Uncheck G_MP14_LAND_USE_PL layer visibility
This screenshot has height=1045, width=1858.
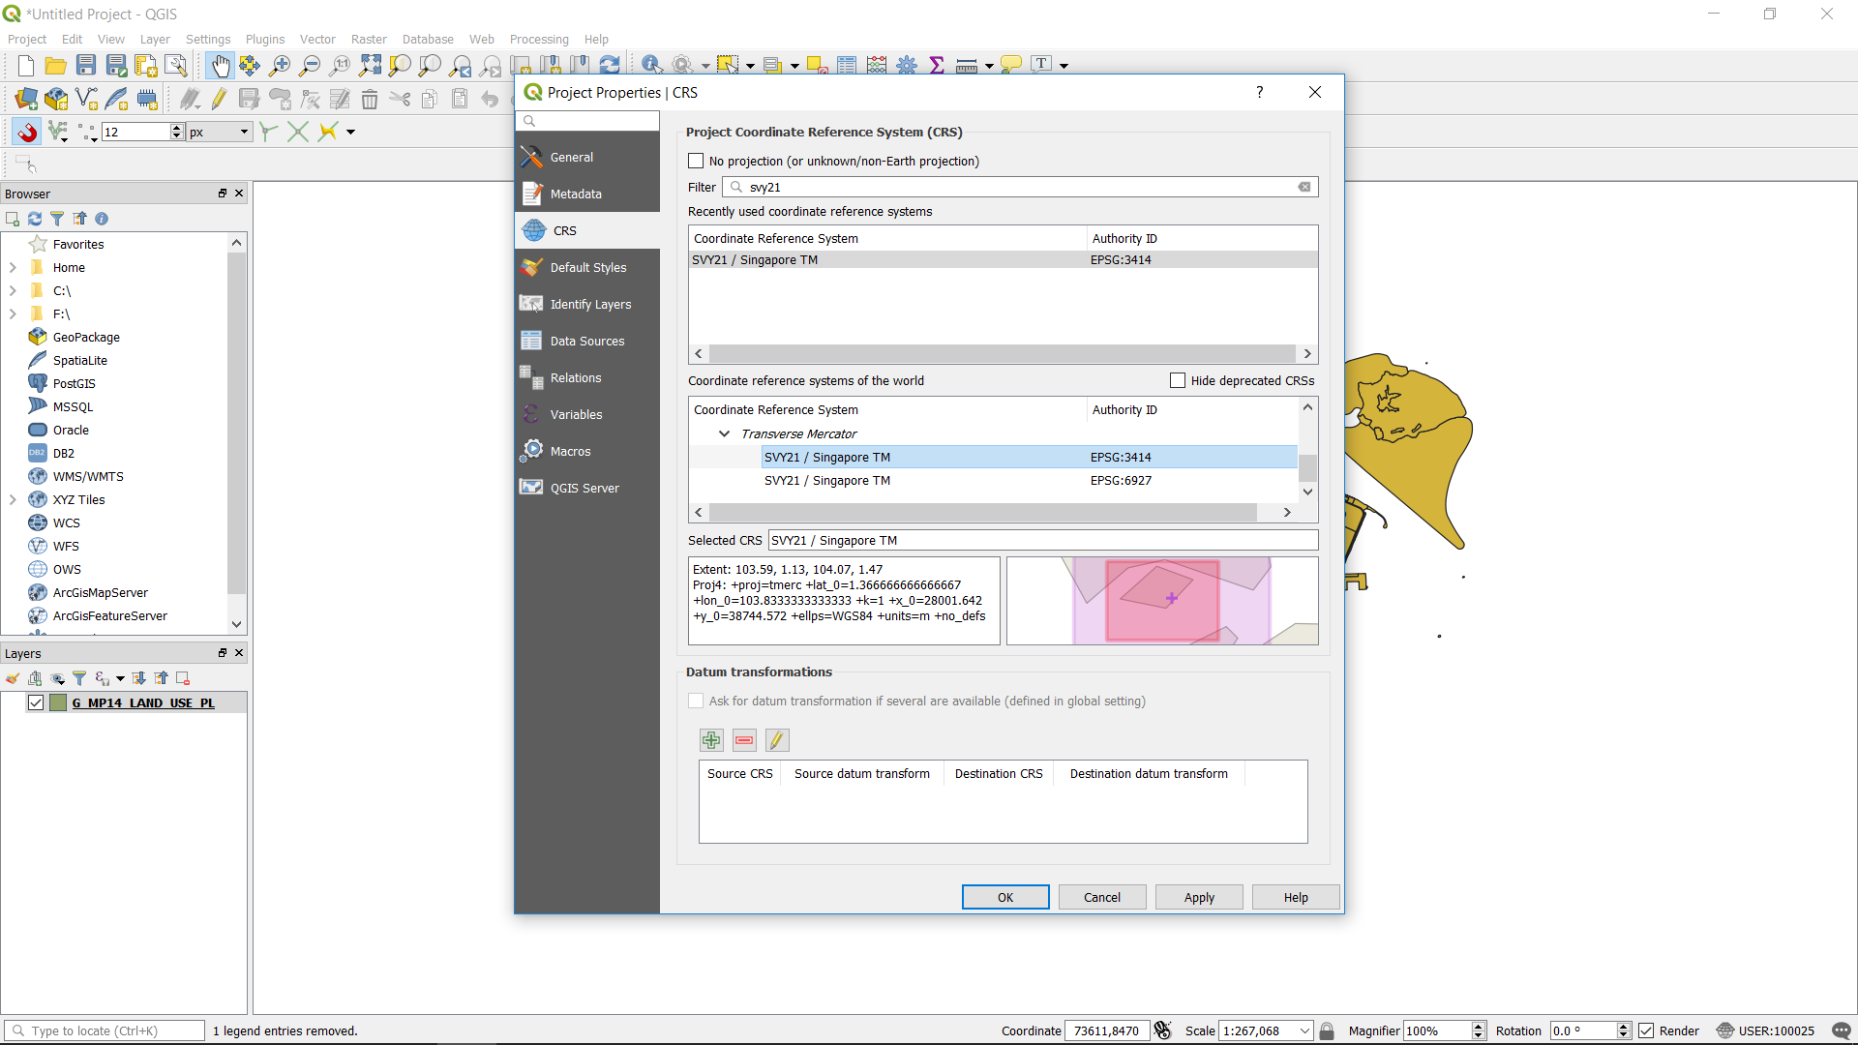click(36, 702)
